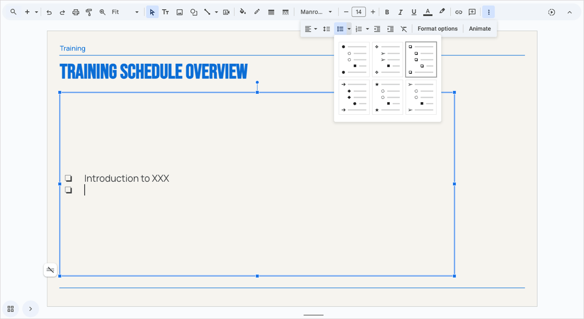
Task: Insert an image
Action: 180,12
